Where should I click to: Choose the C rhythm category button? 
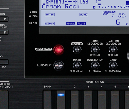[x=4, y=19]
